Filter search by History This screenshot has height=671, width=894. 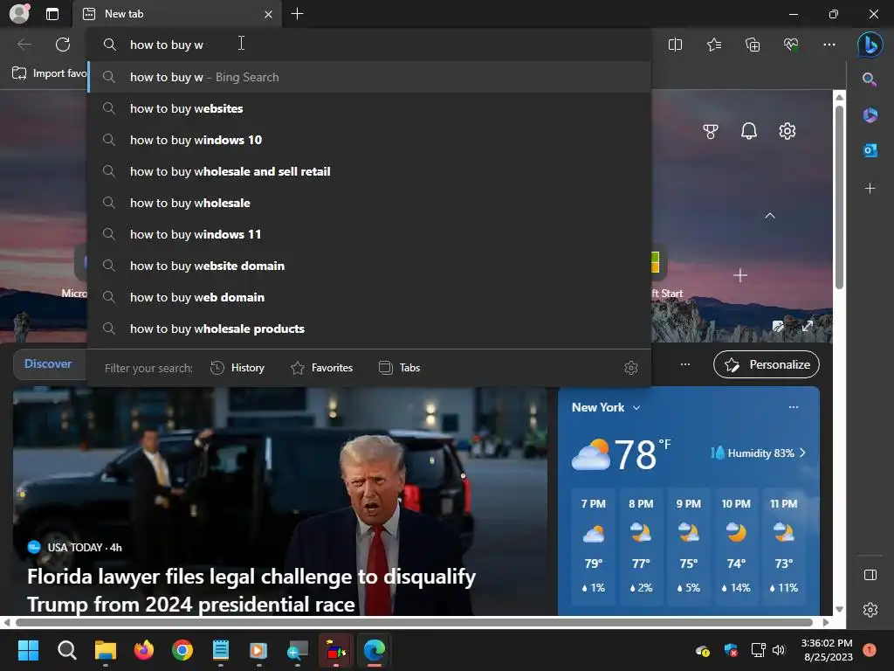point(237,368)
